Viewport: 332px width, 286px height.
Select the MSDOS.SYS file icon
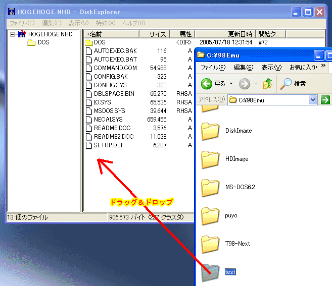[x=89, y=111]
